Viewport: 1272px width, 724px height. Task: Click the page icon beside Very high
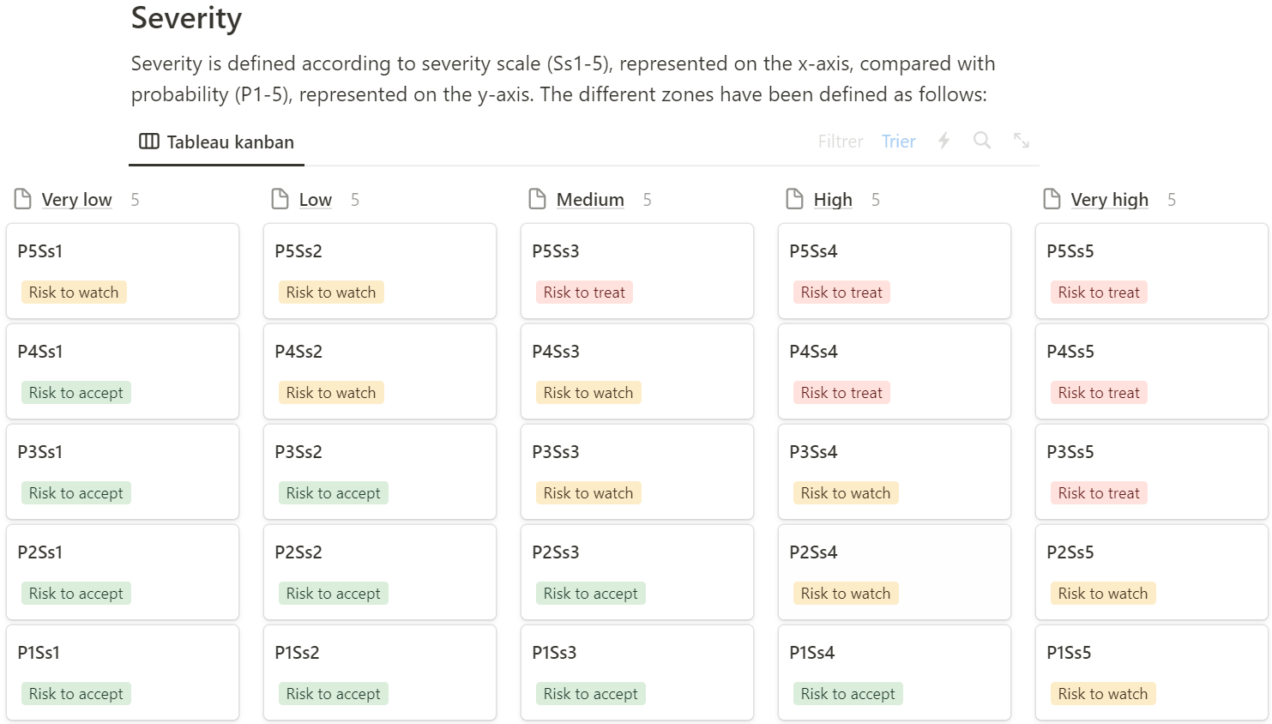[x=1052, y=199]
